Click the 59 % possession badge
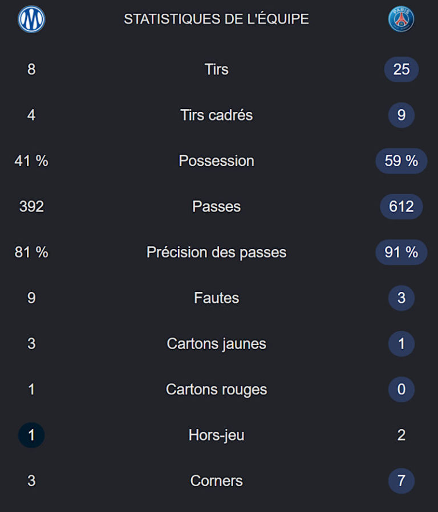This screenshot has width=438, height=512. [401, 161]
